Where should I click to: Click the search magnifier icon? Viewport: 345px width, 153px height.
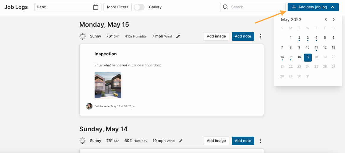(225, 7)
